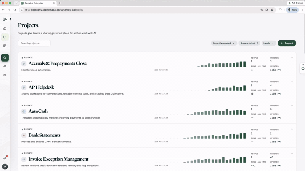Open more options menu for AP Helpdesk
The width and height of the screenshot is (305, 171).
coord(292,81)
